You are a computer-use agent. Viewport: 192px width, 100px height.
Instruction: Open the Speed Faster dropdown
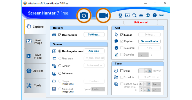tap(98, 89)
